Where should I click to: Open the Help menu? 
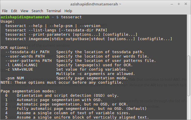point(68,11)
